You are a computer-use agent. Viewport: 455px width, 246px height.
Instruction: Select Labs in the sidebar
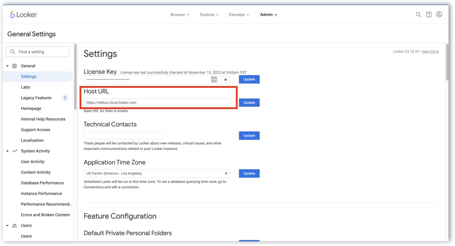coord(25,87)
